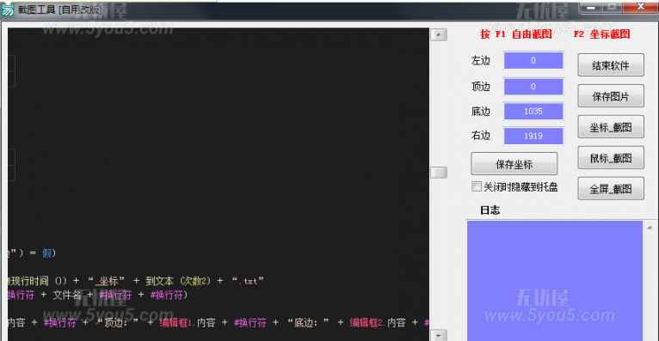Focus the 左边 value field

[533, 60]
